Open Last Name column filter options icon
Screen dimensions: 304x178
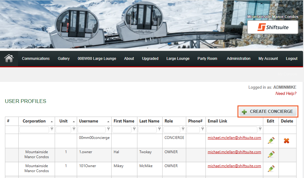pos(159,129)
